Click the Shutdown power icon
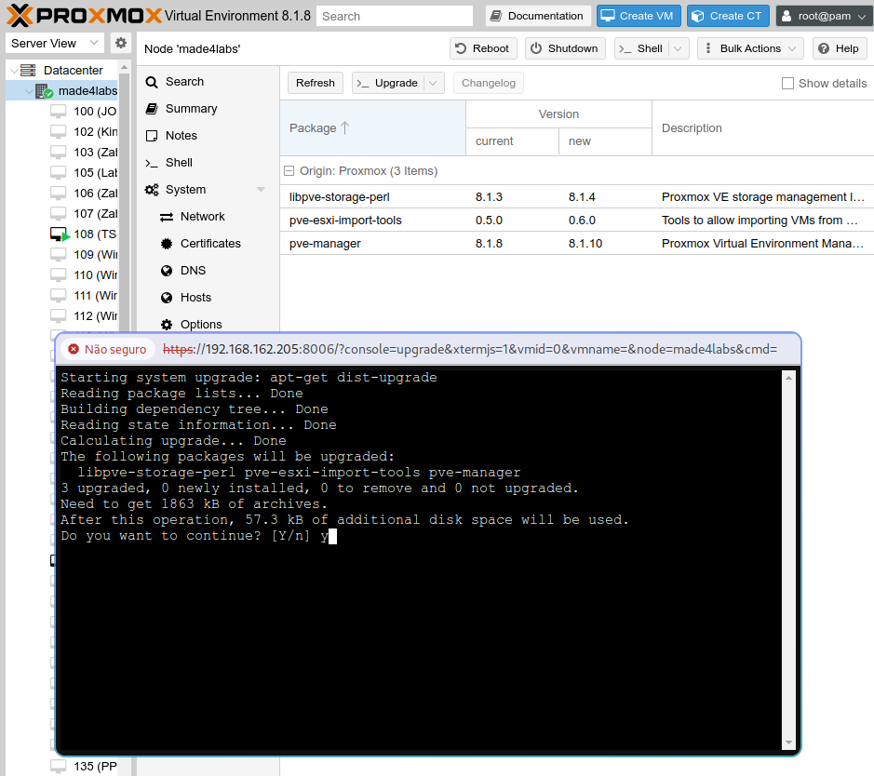 [536, 48]
